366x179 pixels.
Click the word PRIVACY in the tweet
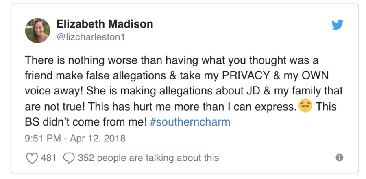246,76
